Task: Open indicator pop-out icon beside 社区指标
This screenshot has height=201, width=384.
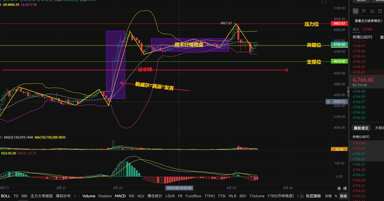Action: click(302, 196)
